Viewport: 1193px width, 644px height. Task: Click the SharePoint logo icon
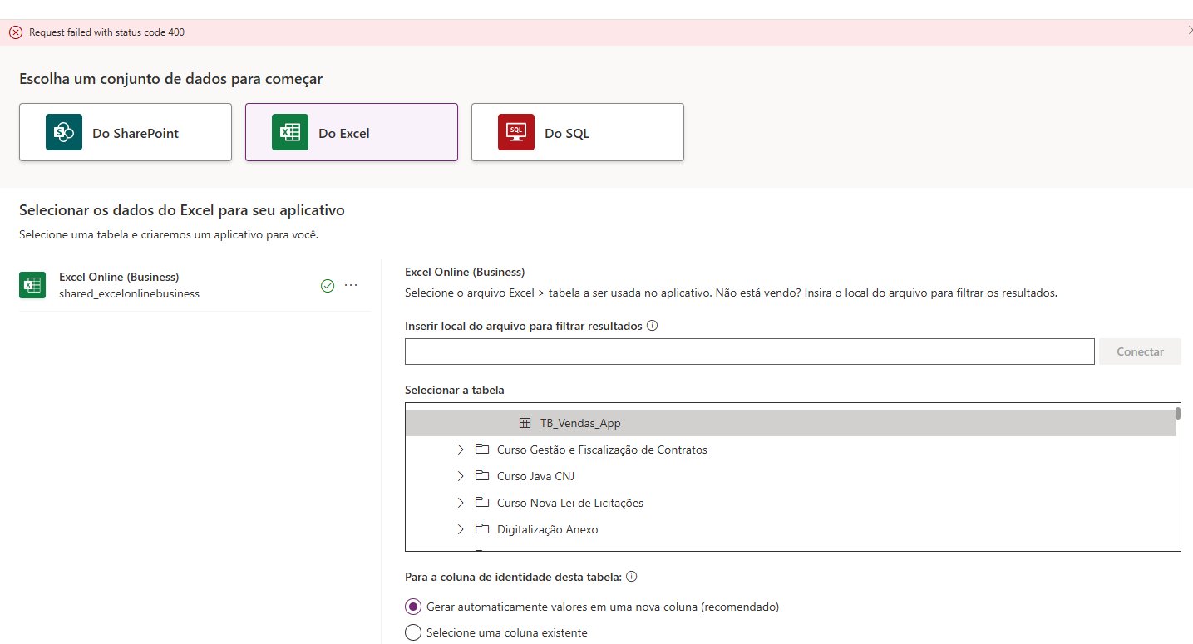pyautogui.click(x=64, y=132)
